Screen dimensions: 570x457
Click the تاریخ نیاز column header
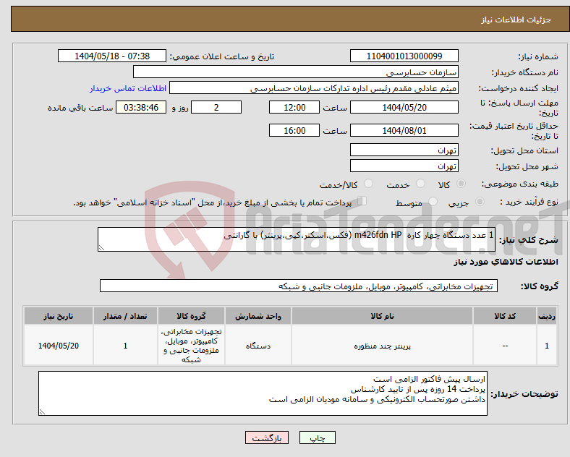click(x=59, y=316)
